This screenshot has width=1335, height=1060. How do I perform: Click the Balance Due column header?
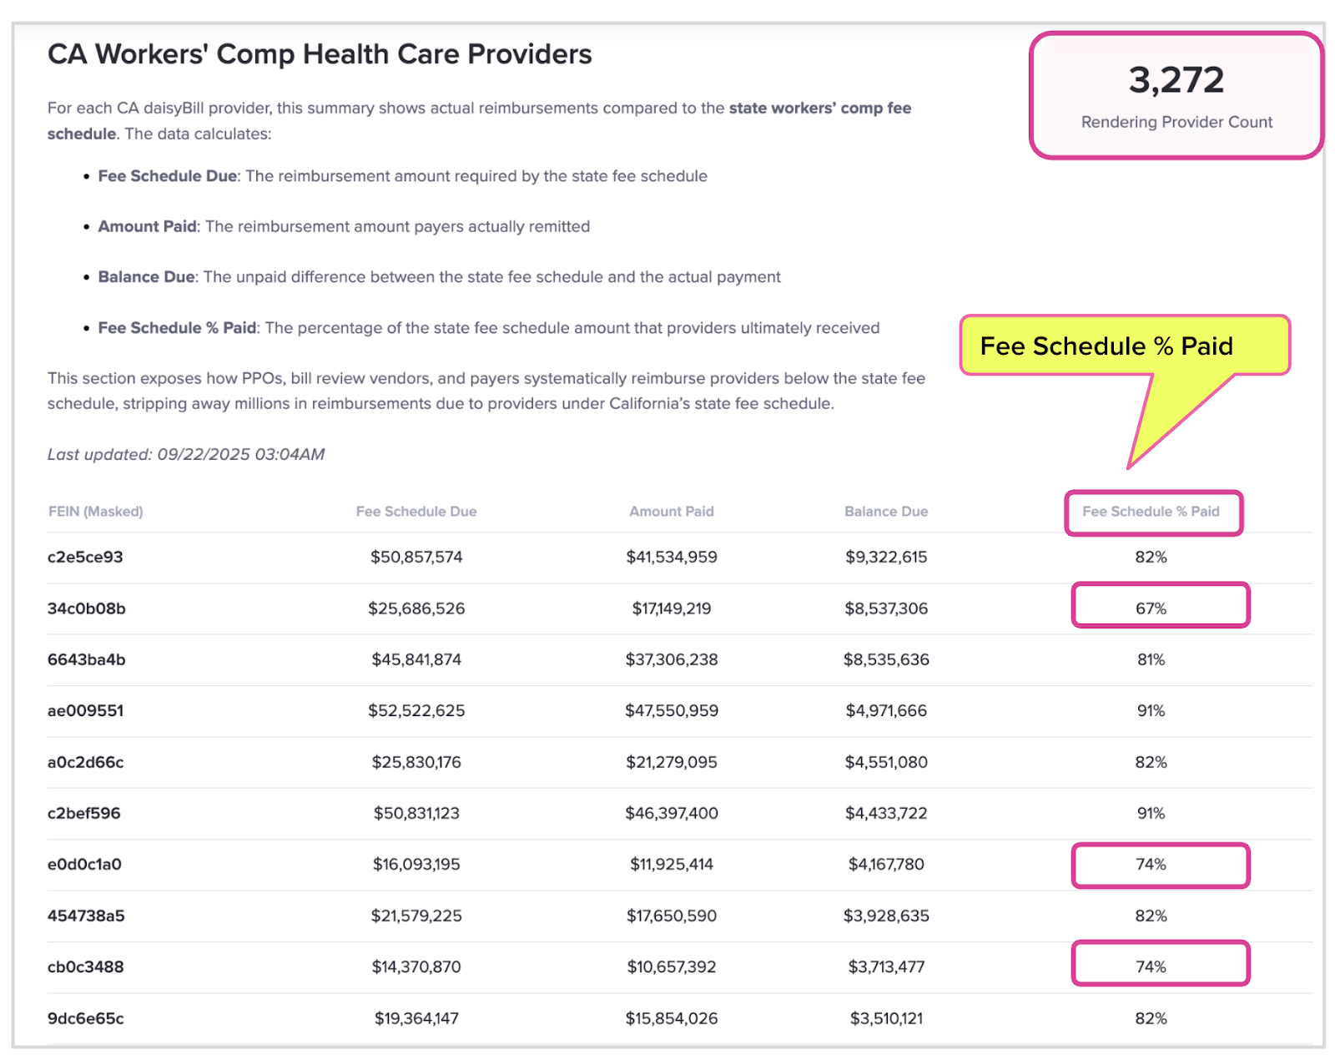pos(885,512)
